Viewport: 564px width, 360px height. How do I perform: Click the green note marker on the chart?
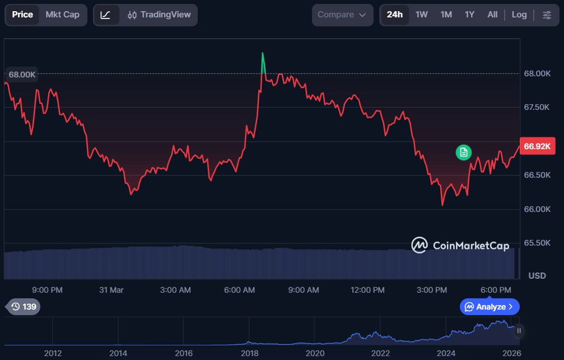click(463, 152)
